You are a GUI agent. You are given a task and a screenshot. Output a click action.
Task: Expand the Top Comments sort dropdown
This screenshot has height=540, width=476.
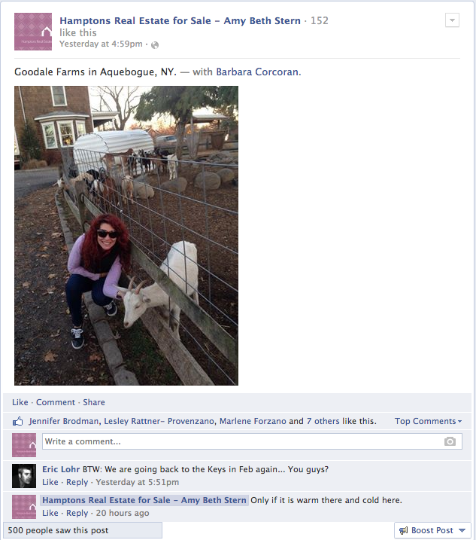point(428,421)
